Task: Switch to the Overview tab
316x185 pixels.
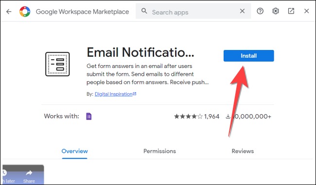Action: click(74, 151)
